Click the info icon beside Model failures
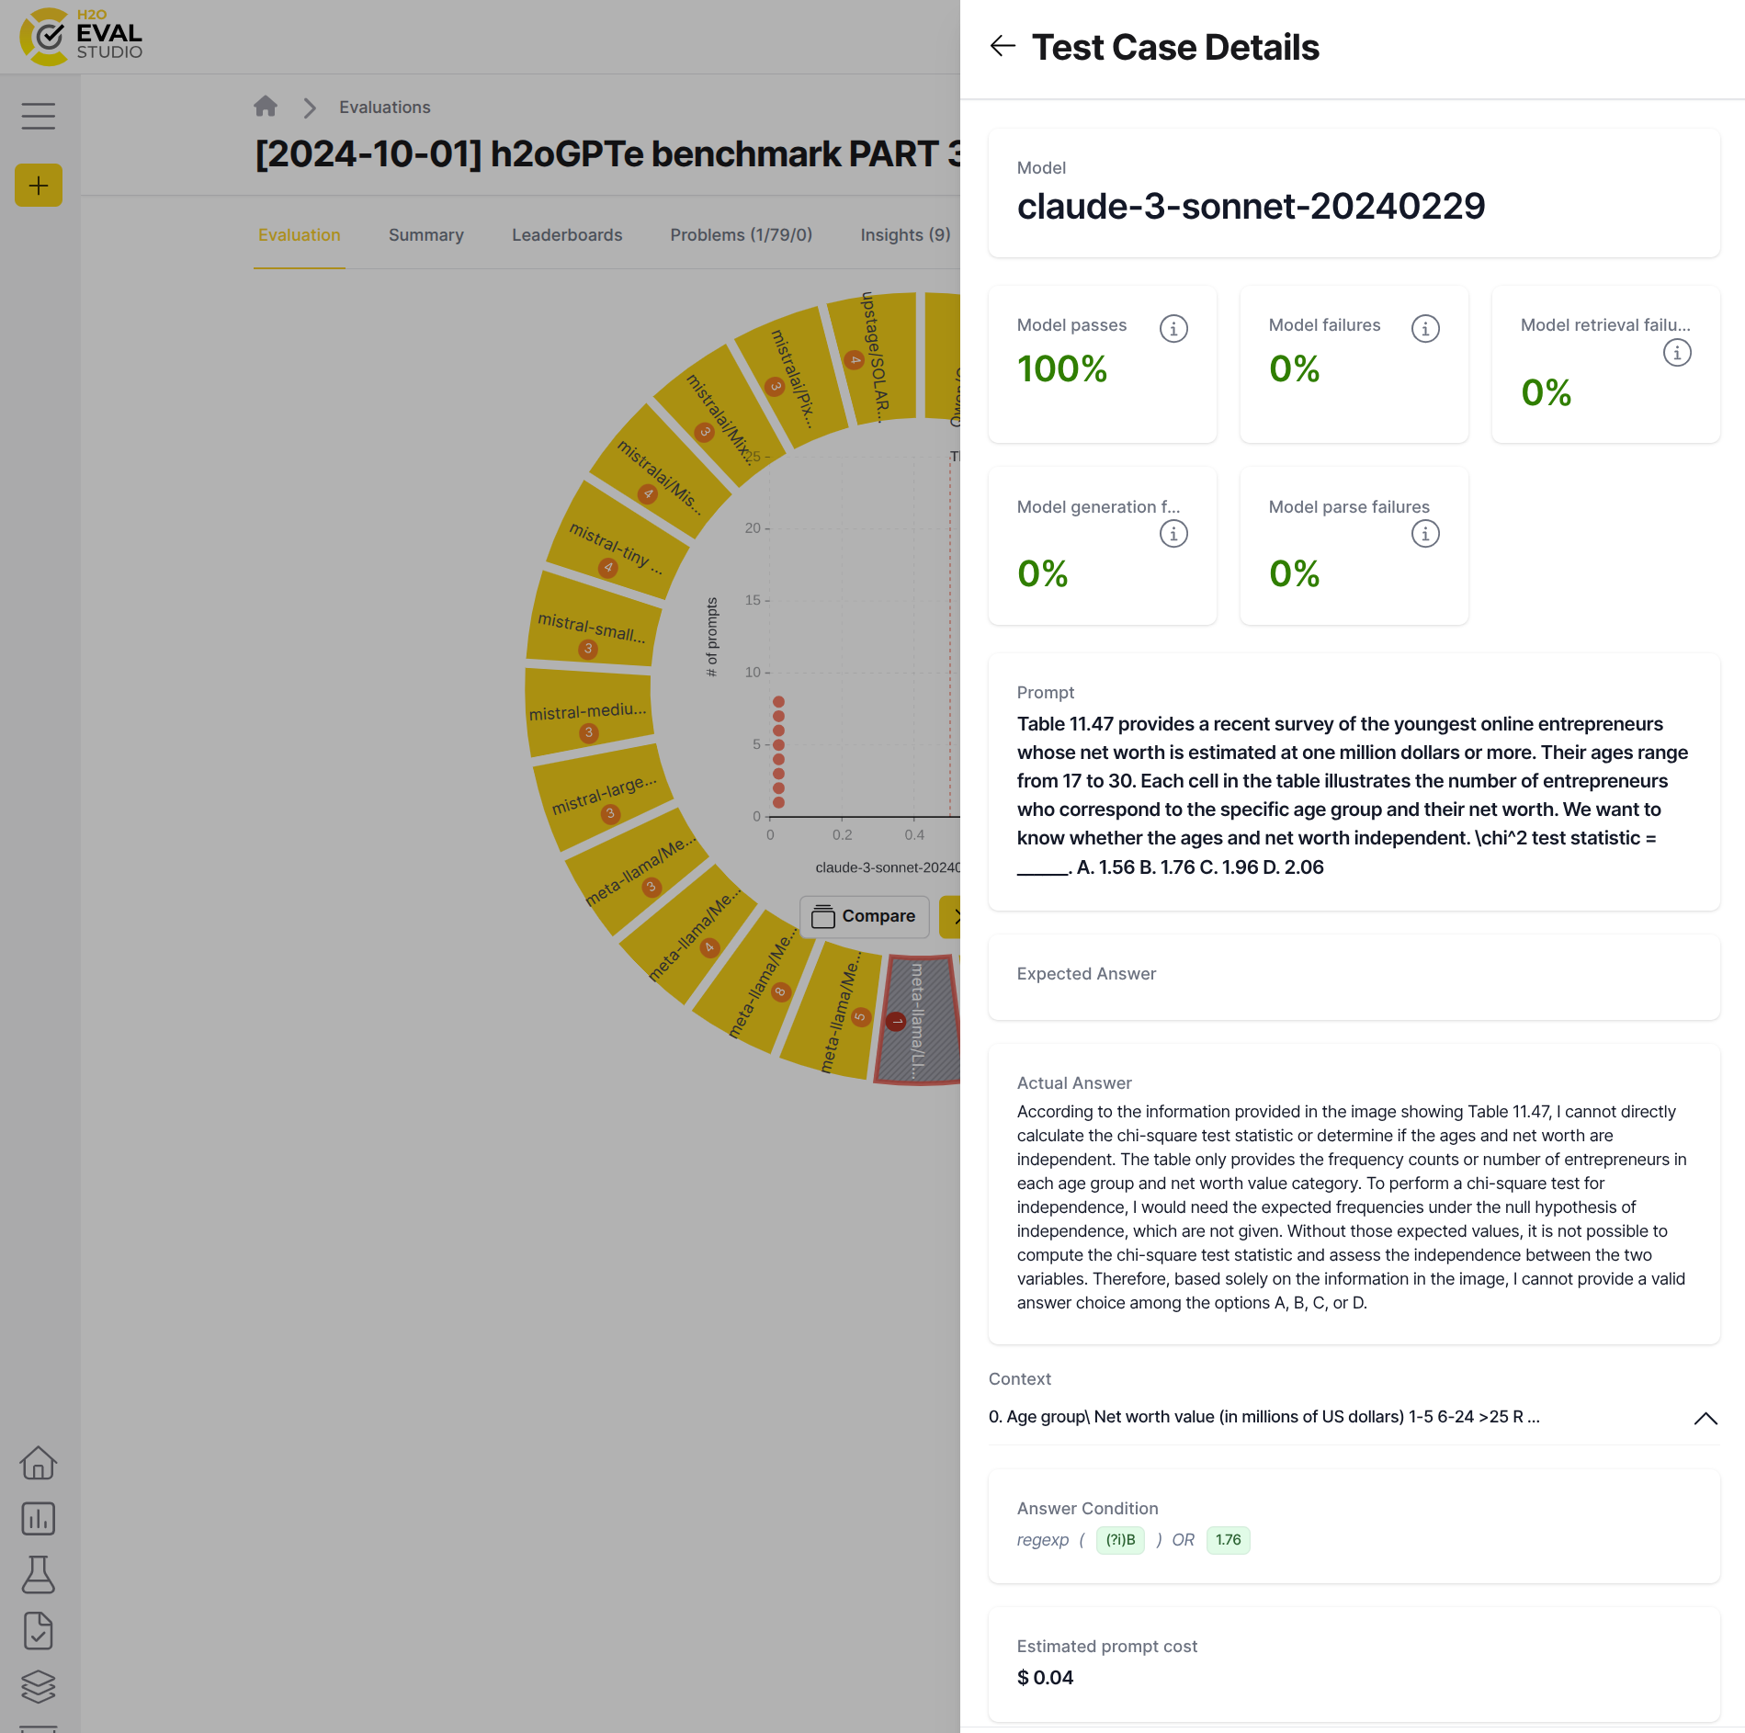 point(1425,328)
